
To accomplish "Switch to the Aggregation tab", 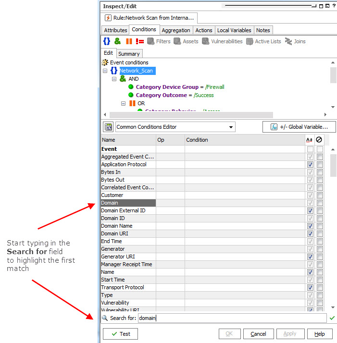I will click(175, 30).
